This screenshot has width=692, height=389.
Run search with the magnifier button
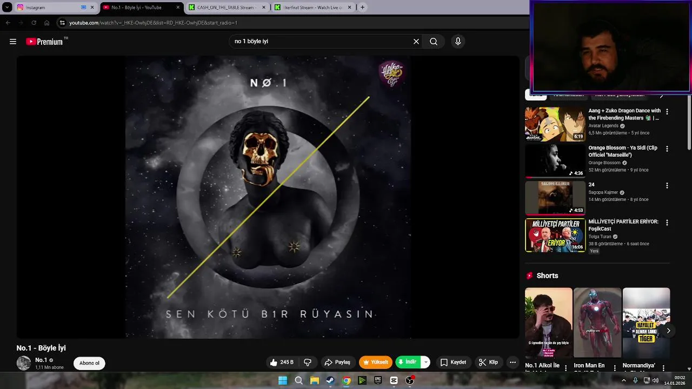(x=434, y=42)
